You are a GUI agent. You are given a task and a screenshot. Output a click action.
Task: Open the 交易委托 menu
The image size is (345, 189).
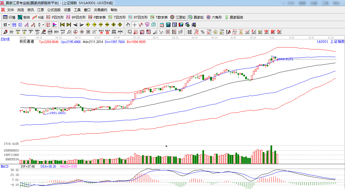coord(100,10)
